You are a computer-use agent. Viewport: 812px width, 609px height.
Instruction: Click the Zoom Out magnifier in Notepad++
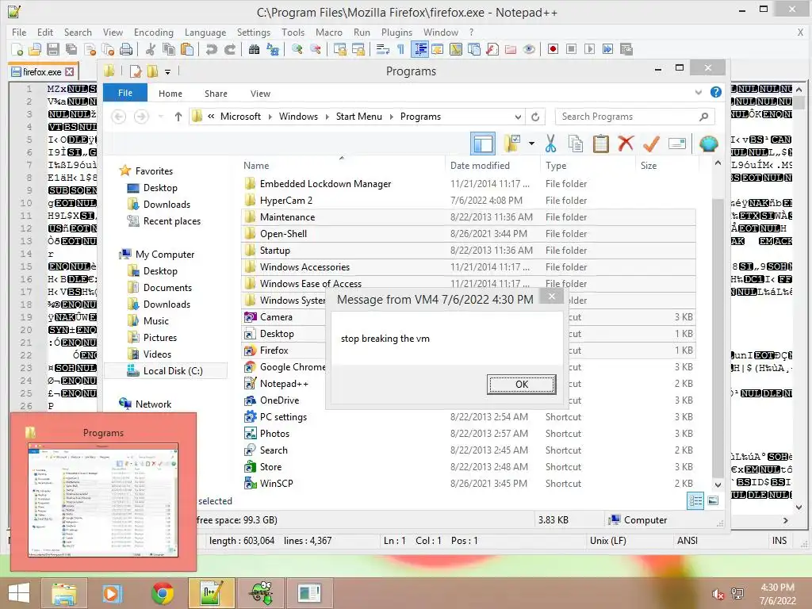click(x=316, y=49)
